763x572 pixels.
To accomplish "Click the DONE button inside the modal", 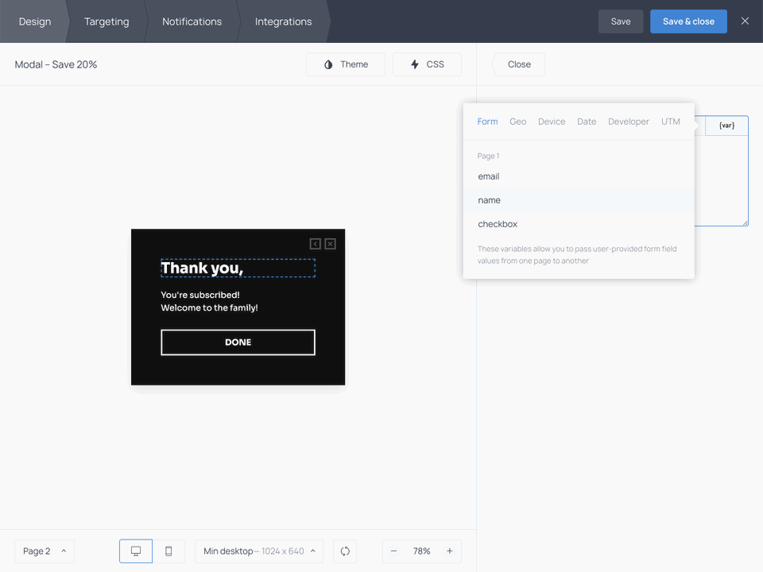I will pyautogui.click(x=238, y=342).
